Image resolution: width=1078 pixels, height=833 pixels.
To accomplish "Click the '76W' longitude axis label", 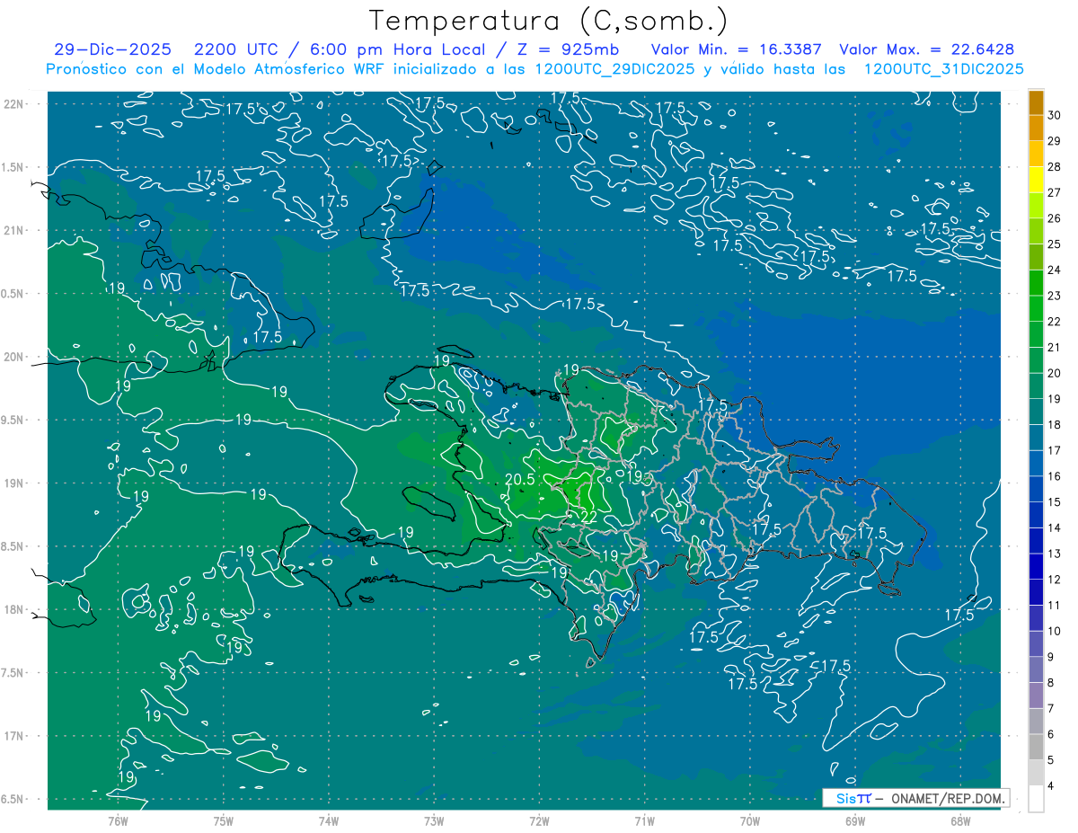I will point(118,820).
